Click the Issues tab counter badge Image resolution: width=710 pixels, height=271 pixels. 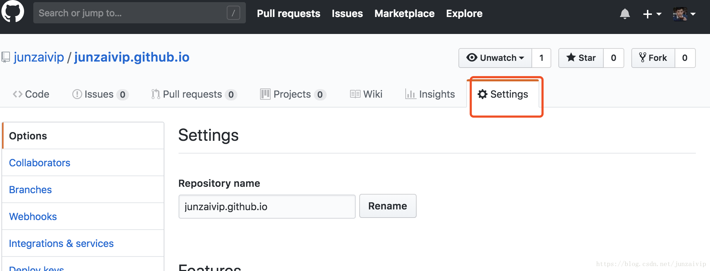click(x=123, y=94)
